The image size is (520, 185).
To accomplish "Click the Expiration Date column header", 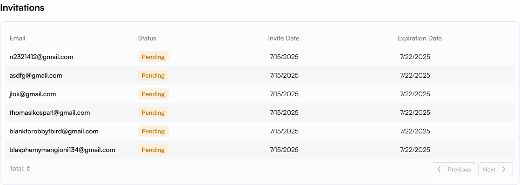I will click(x=420, y=38).
